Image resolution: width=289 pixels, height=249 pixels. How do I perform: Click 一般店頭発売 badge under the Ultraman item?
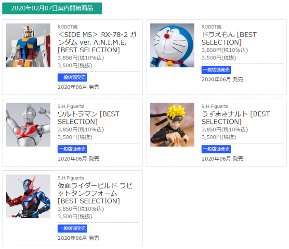pos(72,149)
